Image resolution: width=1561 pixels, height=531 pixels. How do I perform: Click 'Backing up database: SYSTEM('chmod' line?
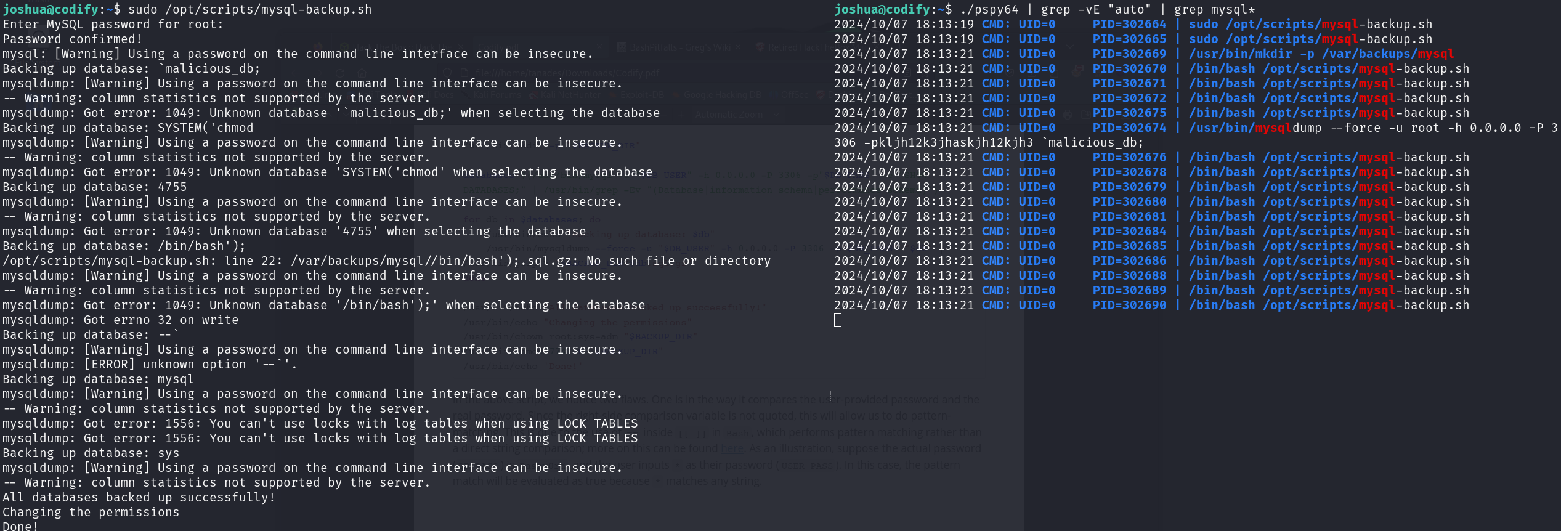coord(128,128)
